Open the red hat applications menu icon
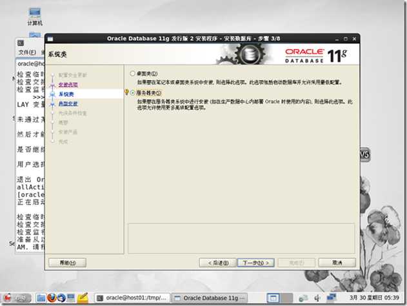Viewport: 407px width, 306px height. (x=8, y=298)
